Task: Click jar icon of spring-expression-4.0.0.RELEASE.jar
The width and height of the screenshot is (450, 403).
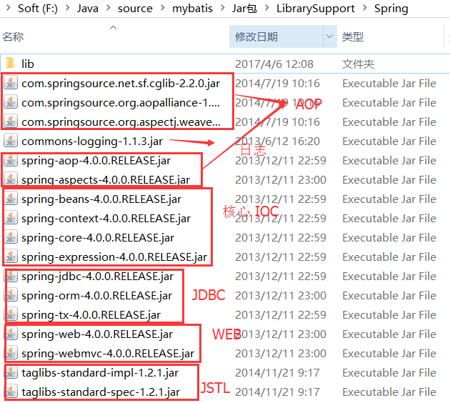Action: pyautogui.click(x=11, y=257)
